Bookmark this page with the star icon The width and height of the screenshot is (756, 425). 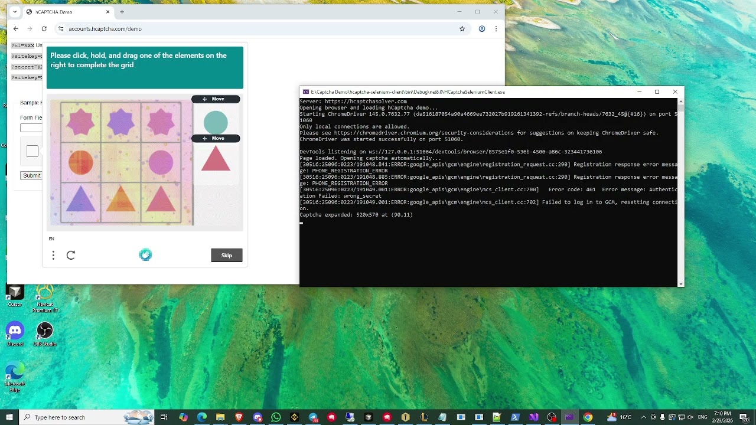pos(462,28)
